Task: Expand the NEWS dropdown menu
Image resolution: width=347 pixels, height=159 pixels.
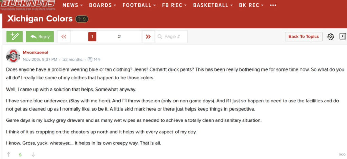Action: pyautogui.click(x=73, y=5)
